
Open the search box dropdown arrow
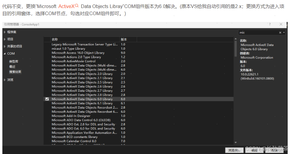284,33
